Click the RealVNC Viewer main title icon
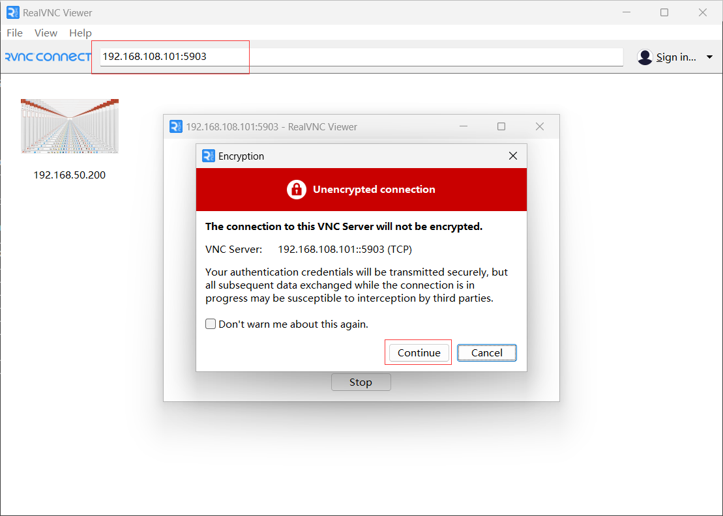Image resolution: width=723 pixels, height=516 pixels. 13,12
